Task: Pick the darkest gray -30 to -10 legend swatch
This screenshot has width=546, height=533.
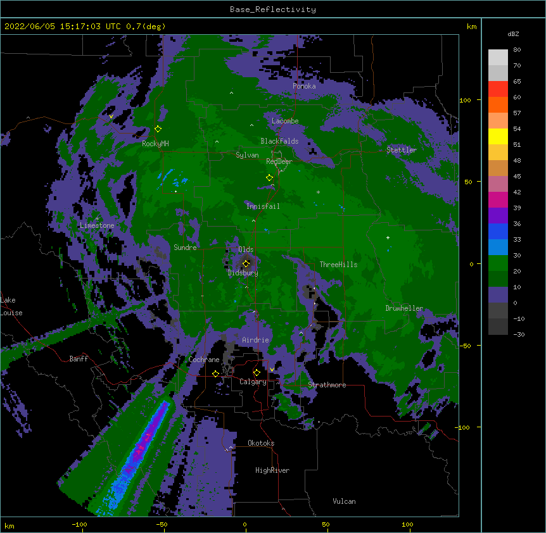Action: (x=498, y=327)
